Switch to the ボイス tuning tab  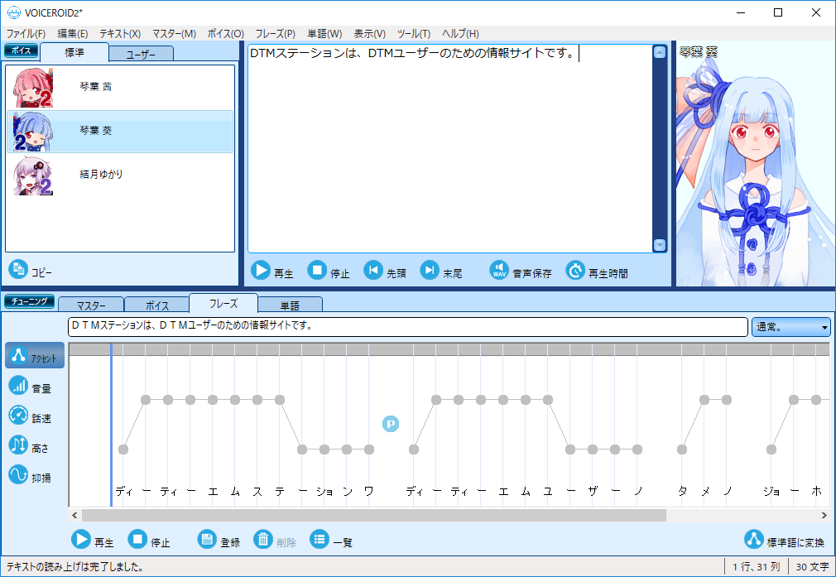point(156,305)
